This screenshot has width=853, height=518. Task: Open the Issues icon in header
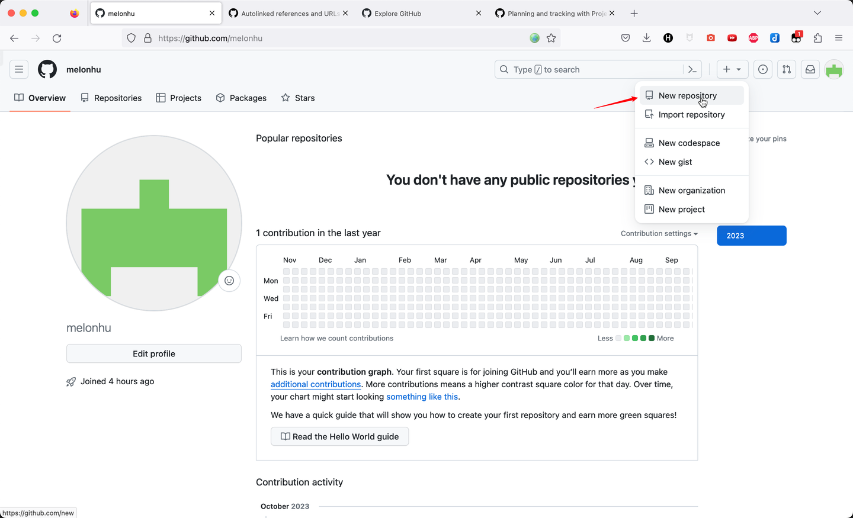pyautogui.click(x=763, y=69)
